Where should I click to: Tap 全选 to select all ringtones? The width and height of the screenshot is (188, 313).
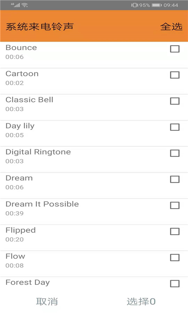click(x=171, y=27)
